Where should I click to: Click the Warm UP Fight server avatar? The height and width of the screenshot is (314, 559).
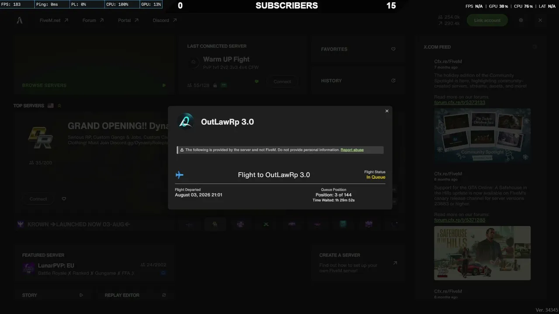coord(194,64)
